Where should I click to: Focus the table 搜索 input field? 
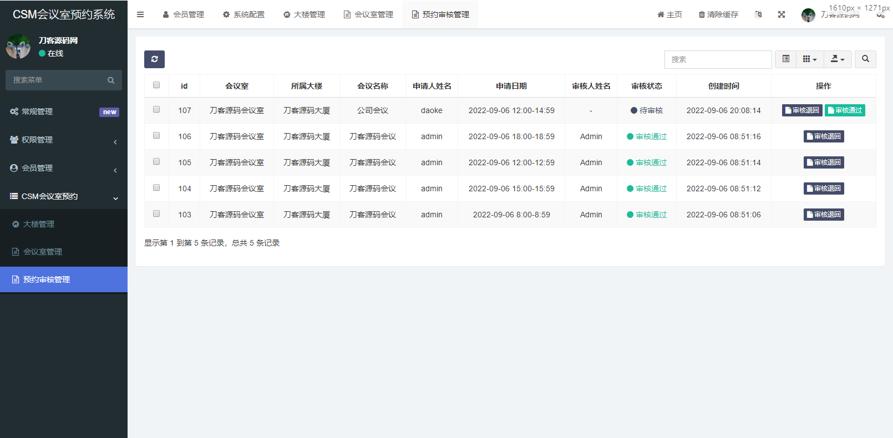tap(718, 59)
